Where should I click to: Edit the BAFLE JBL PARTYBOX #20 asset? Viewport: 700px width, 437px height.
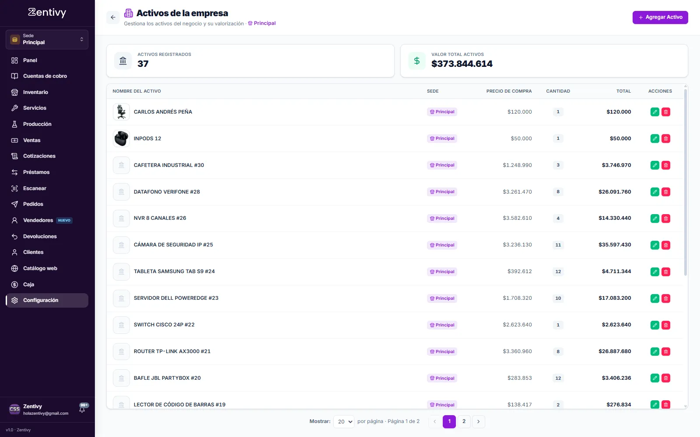(x=654, y=378)
